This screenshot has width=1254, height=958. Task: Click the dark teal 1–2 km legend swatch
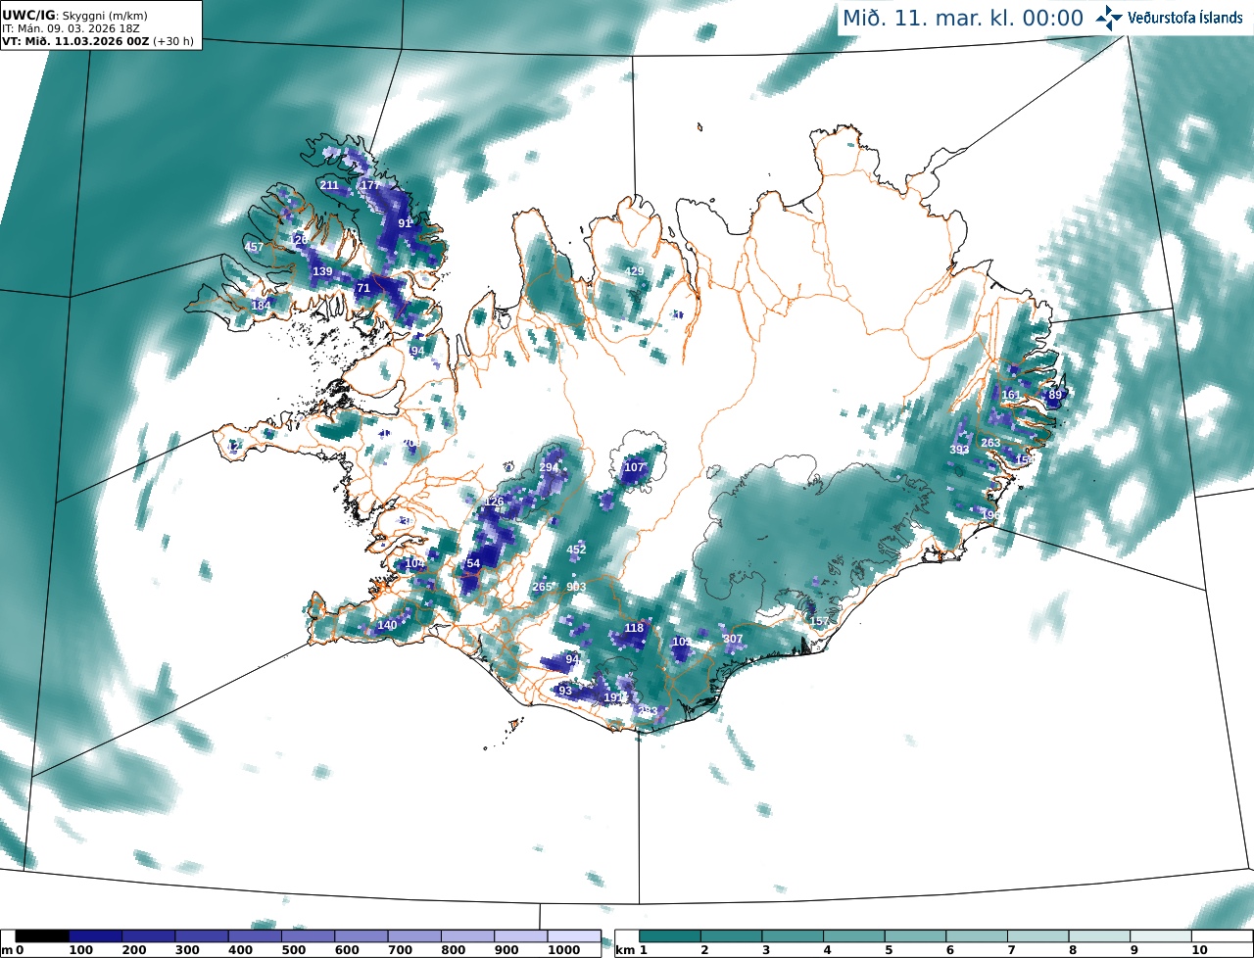click(670, 936)
